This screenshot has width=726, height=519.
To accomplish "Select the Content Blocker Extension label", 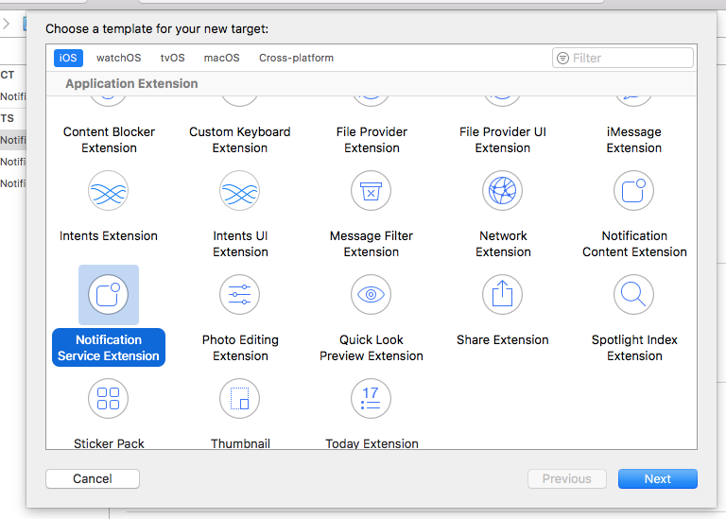I will coord(109,140).
